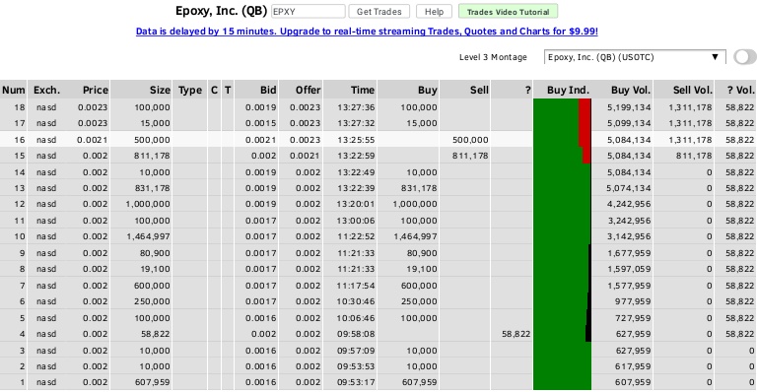Click the 13:22:59 sell of 811,178
757x392 pixels.
[x=470, y=156]
